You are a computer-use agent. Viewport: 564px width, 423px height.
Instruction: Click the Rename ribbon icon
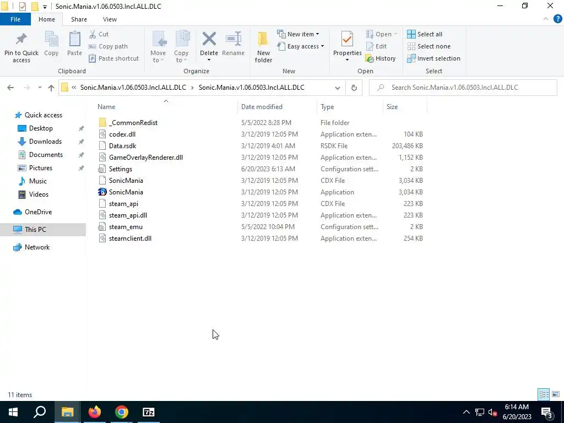(x=233, y=39)
